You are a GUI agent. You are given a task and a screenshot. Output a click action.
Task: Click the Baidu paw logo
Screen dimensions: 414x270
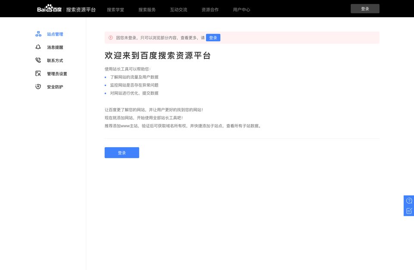click(x=49, y=9)
